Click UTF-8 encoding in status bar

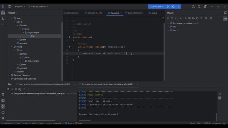pyautogui.click(x=207, y=123)
